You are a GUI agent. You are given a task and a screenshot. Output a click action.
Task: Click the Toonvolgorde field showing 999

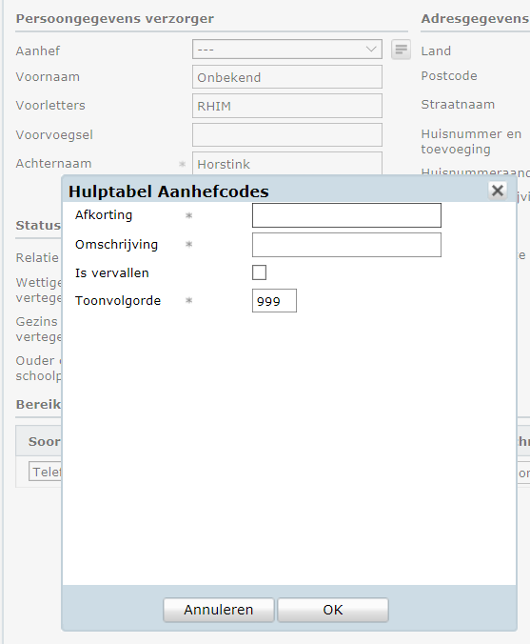click(274, 301)
